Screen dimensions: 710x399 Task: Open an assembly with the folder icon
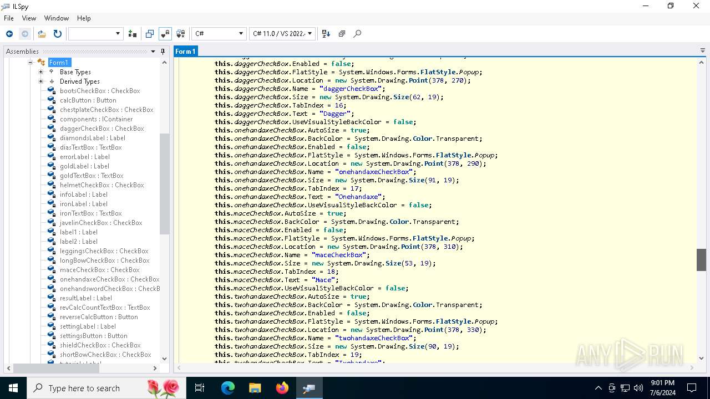click(x=42, y=34)
